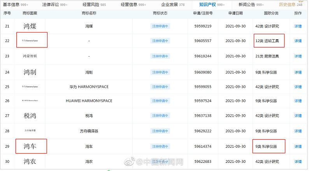Click the 注册申请中 status in row 26
Image resolution: width=309 pixels, height=171 pixels.
point(160,101)
